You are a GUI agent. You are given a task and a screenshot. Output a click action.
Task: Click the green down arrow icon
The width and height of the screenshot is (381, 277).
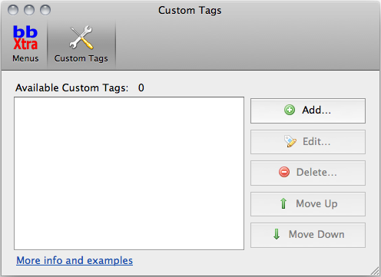pyautogui.click(x=277, y=234)
